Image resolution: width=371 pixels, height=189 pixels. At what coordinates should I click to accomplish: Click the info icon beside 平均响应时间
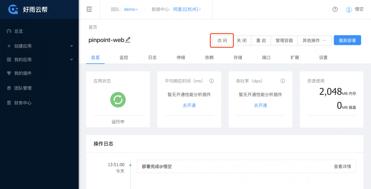click(211, 81)
